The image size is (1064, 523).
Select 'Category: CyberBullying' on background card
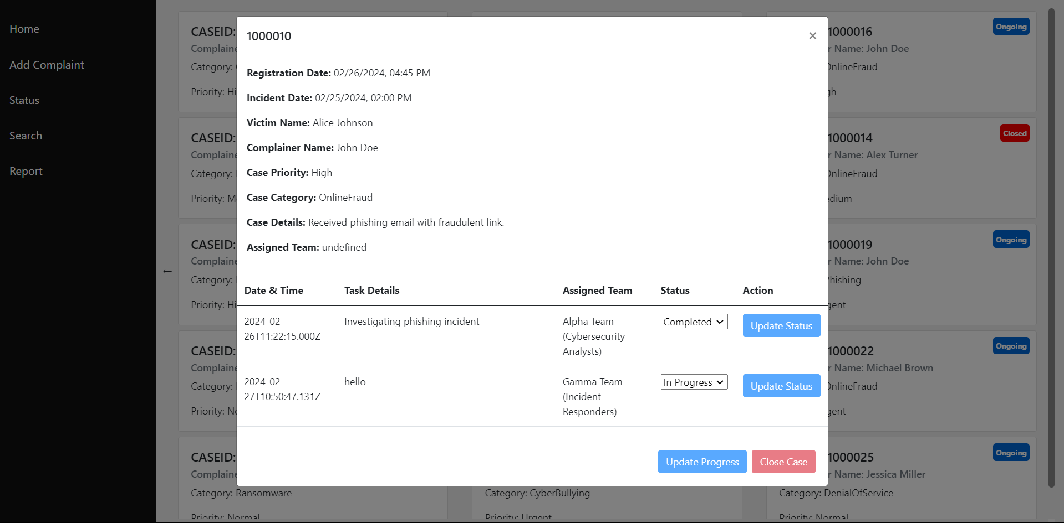point(537,493)
